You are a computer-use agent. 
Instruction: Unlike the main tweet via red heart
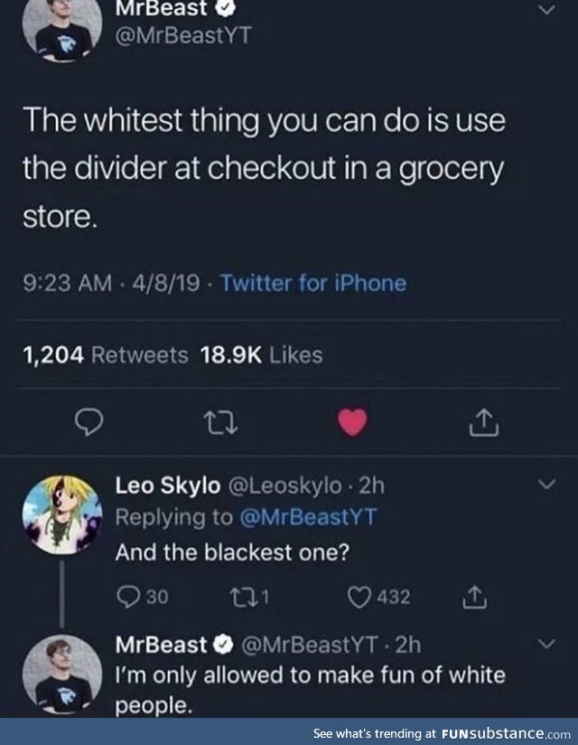352,422
